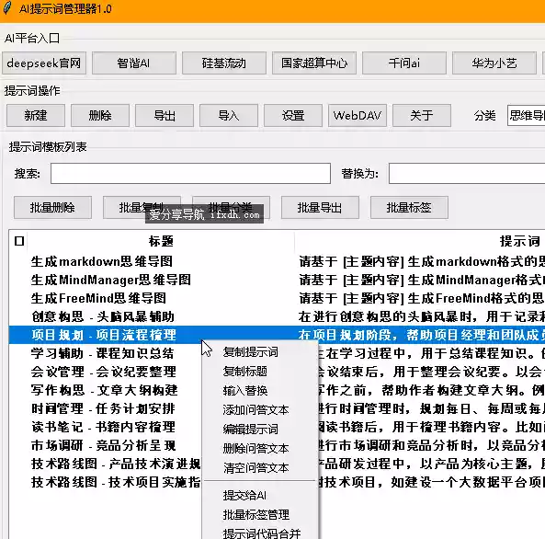Click the 删除 button in prompt operations
Image resolution: width=545 pixels, height=539 pixels.
pyautogui.click(x=100, y=116)
